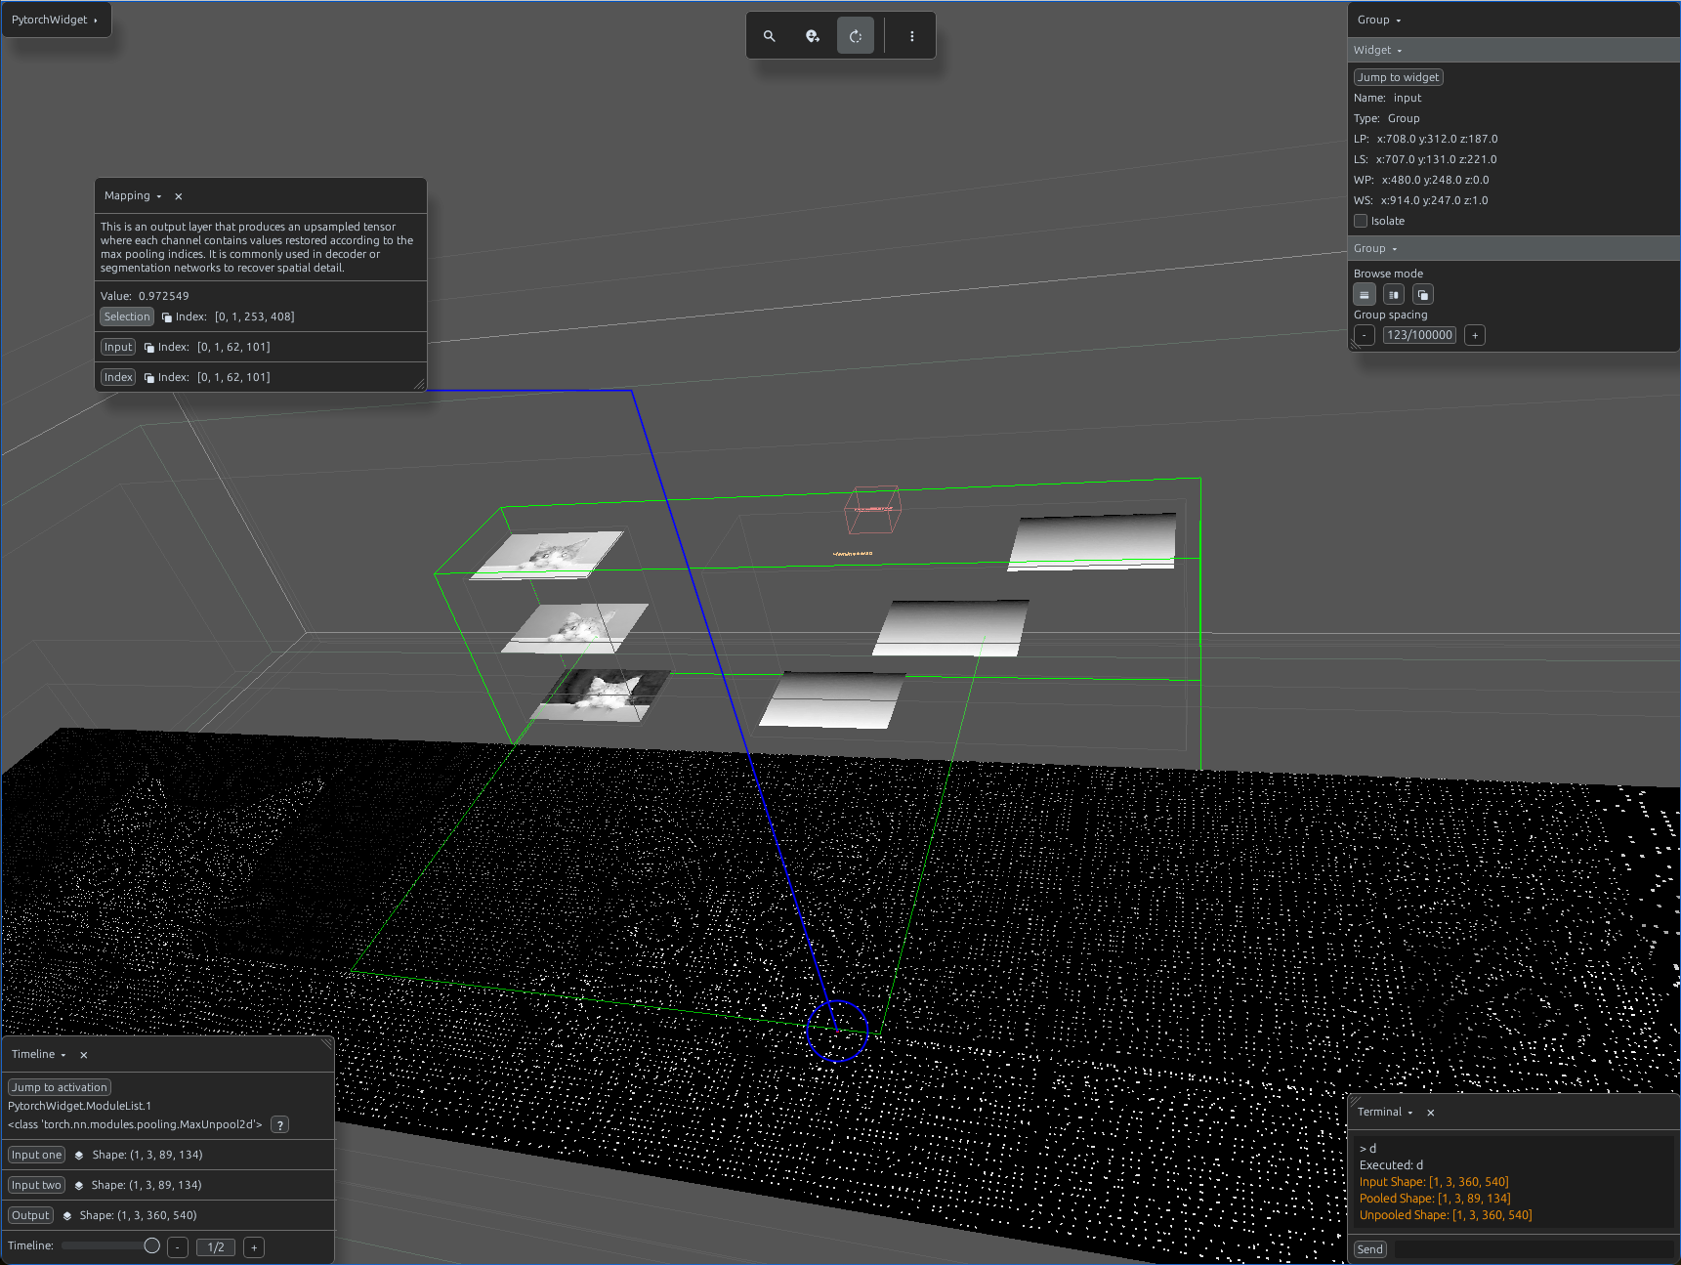Click the Output button in Timeline
1681x1265 pixels.
coord(30,1216)
